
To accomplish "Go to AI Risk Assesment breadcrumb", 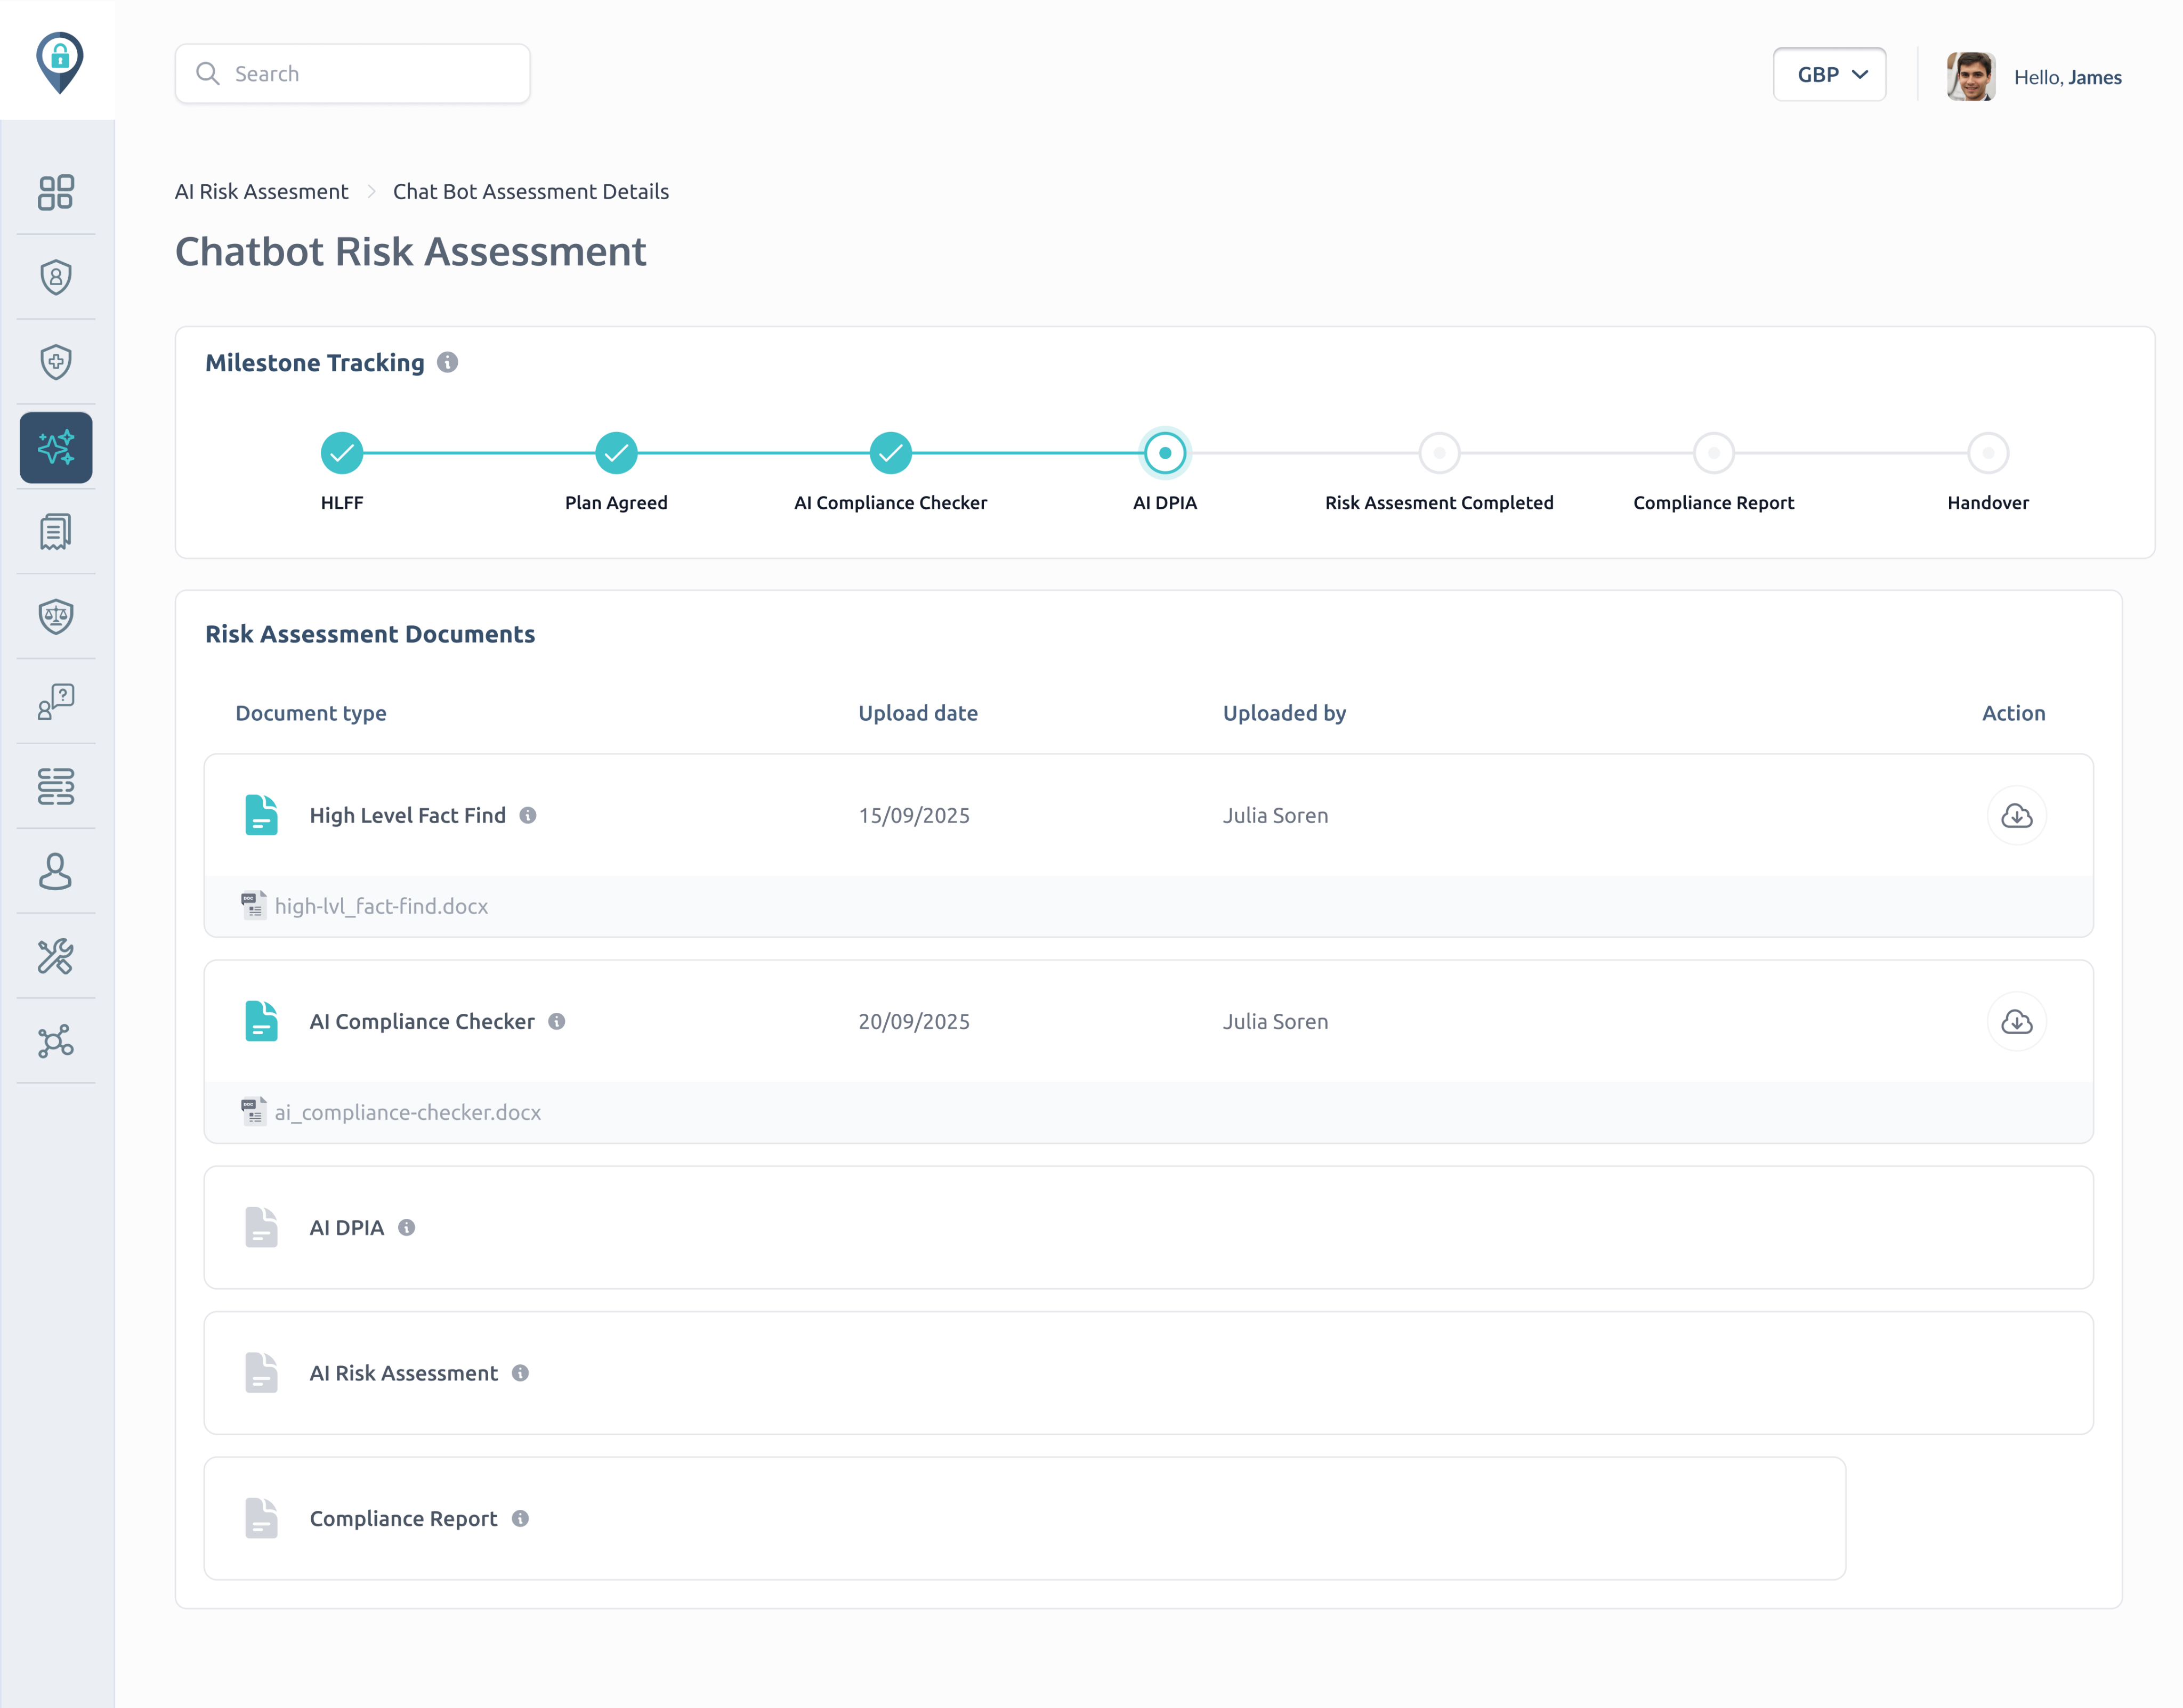I will click(261, 192).
